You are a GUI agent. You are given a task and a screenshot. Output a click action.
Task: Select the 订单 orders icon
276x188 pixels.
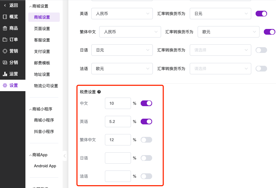pos(5,40)
